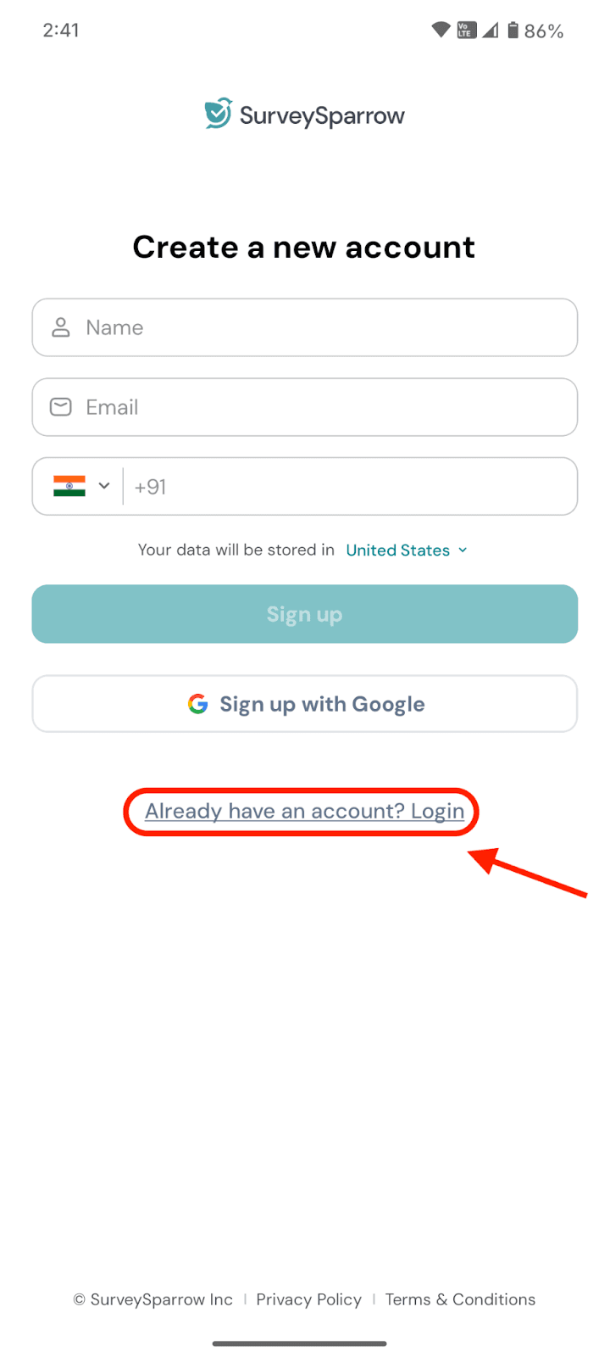The height and width of the screenshot is (1357, 610).
Task: Click the person icon in Name field
Action: point(61,327)
